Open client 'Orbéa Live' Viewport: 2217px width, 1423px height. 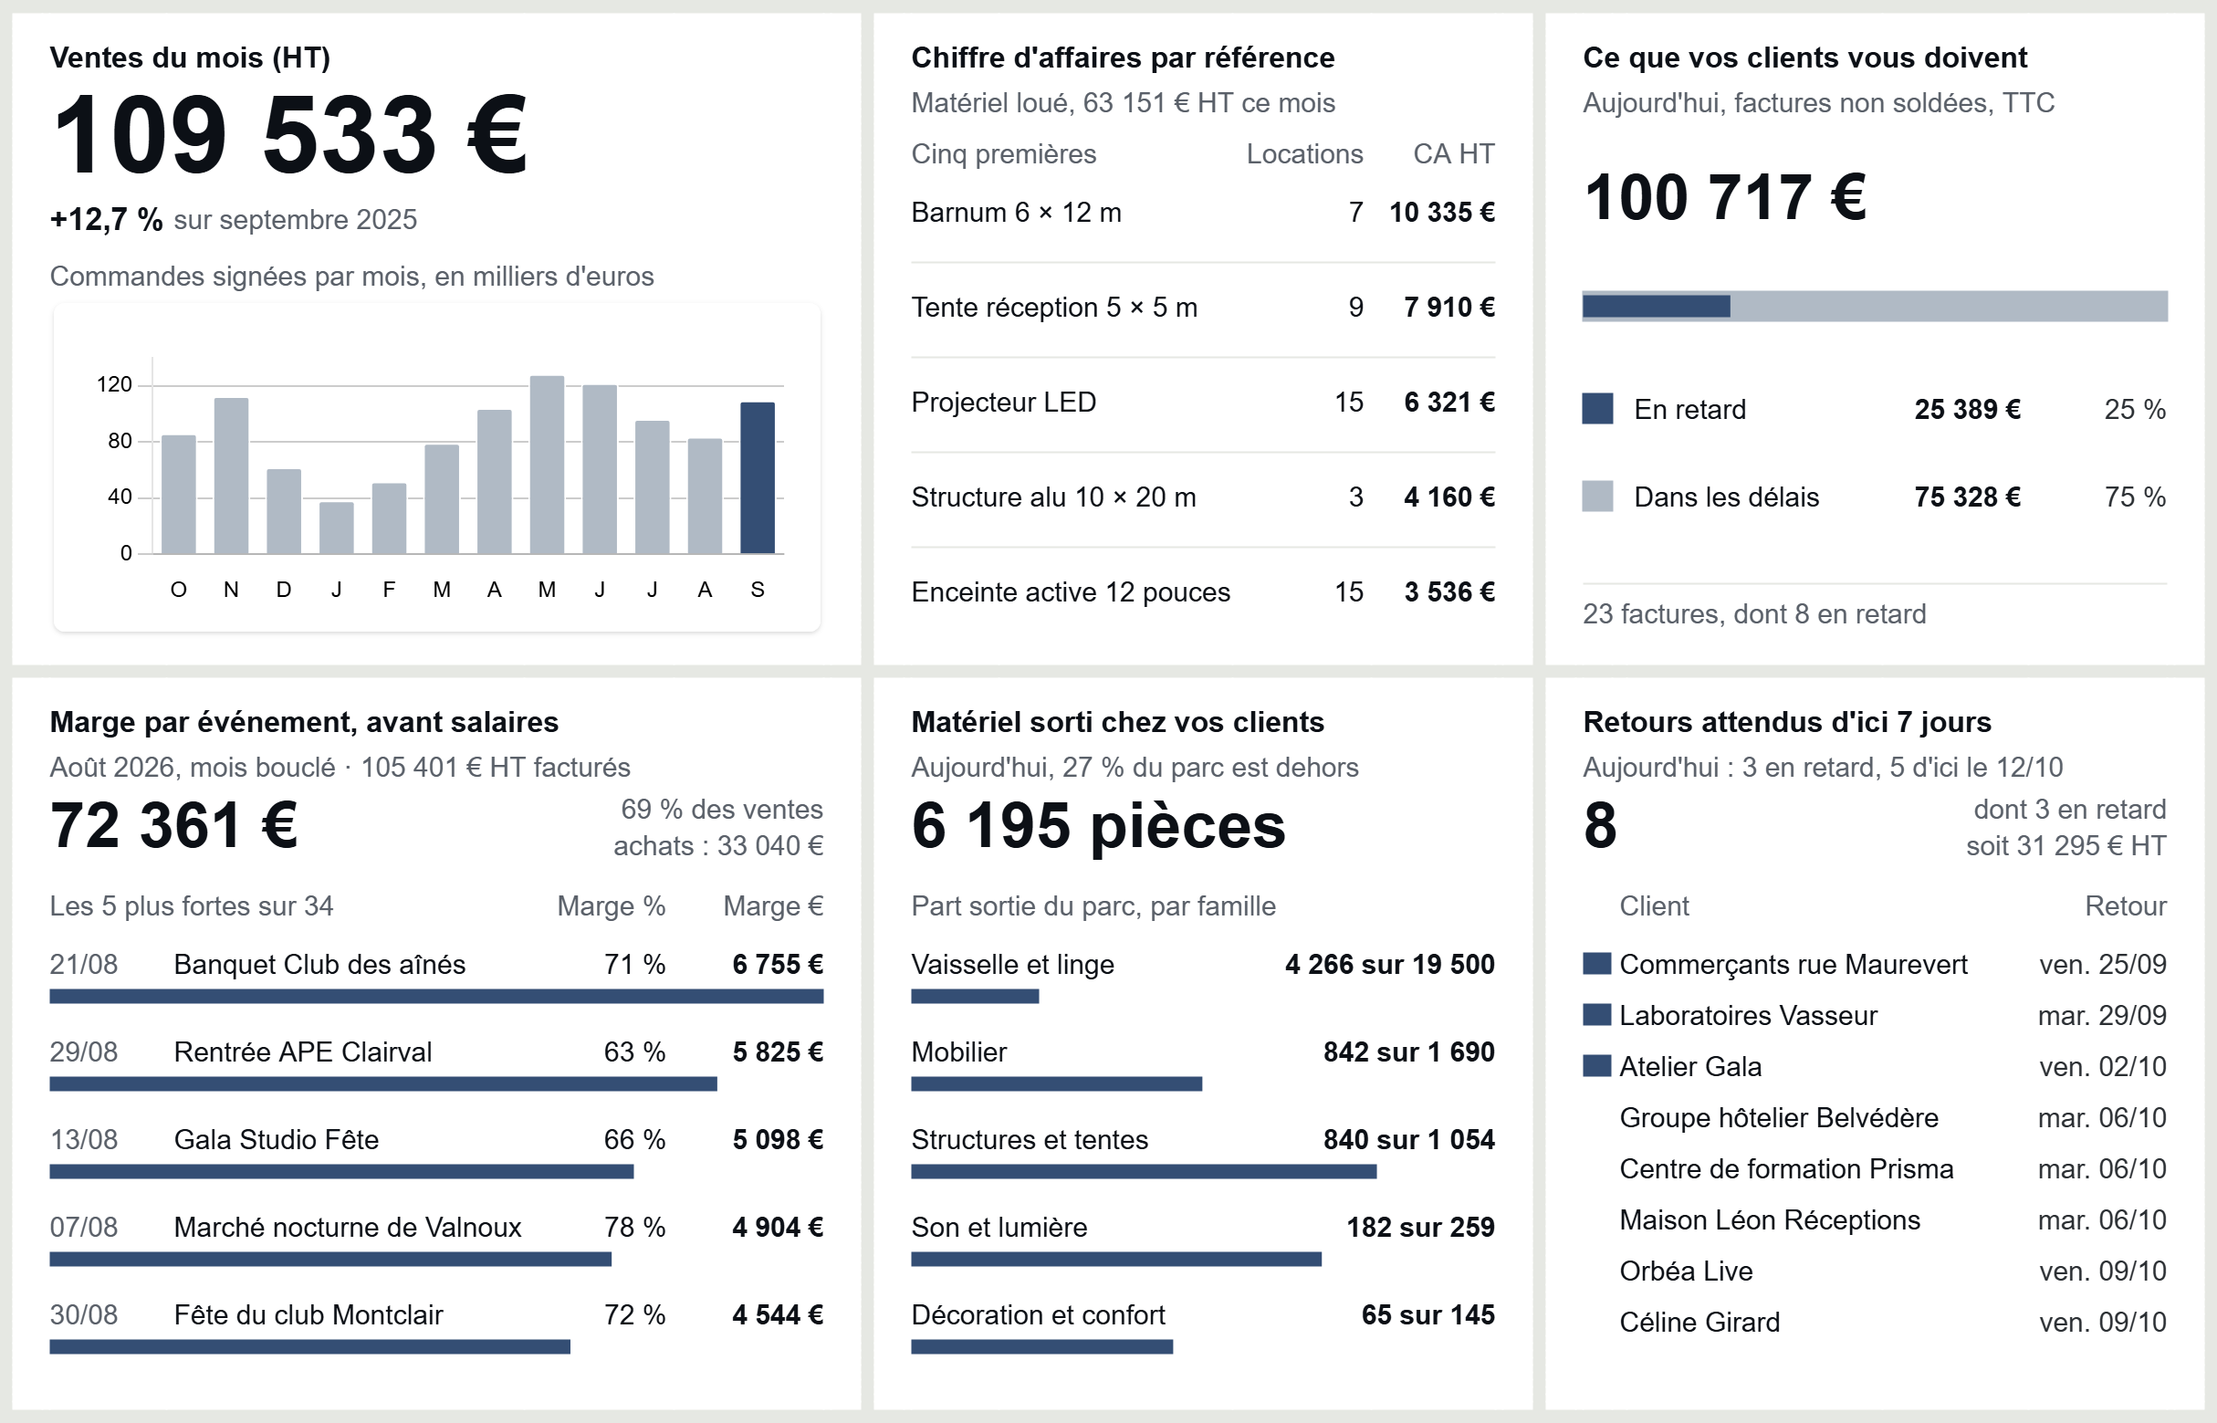click(x=1686, y=1271)
